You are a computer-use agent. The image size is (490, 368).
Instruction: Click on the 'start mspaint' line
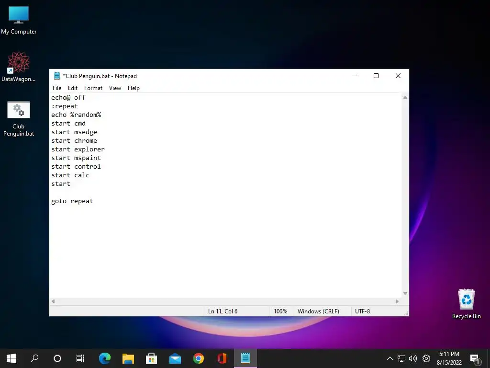pos(76,158)
